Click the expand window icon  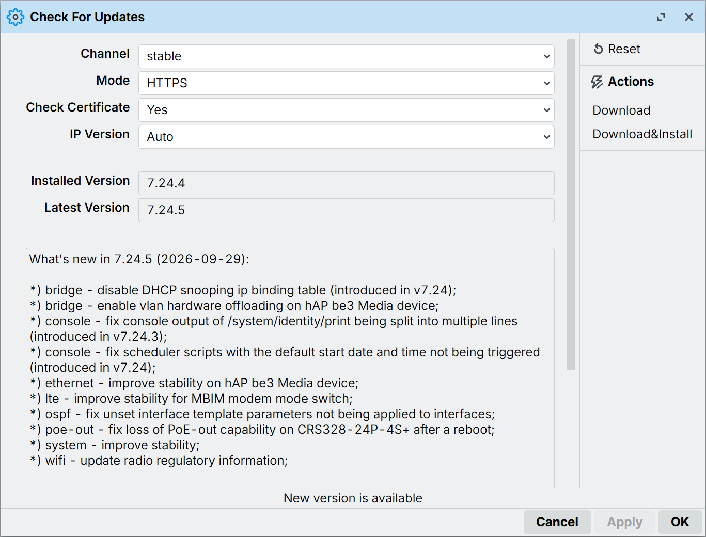click(661, 17)
